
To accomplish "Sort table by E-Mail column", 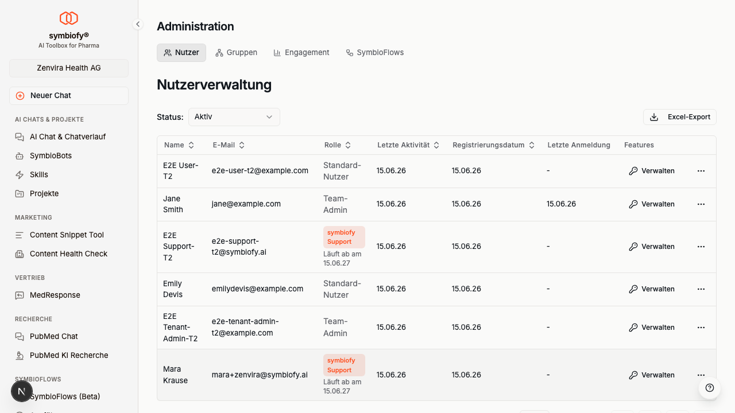I will pos(229,145).
